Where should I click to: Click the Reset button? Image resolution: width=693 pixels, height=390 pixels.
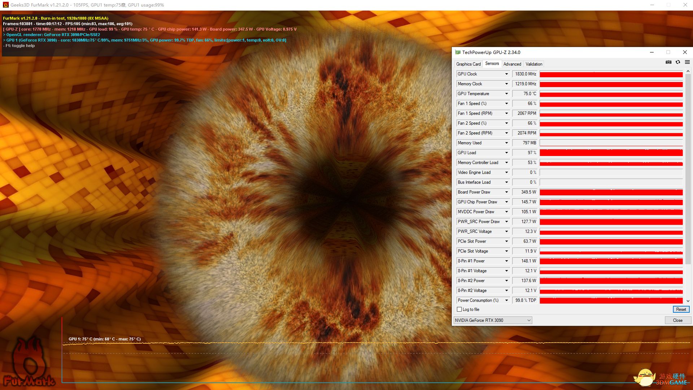coord(681,309)
